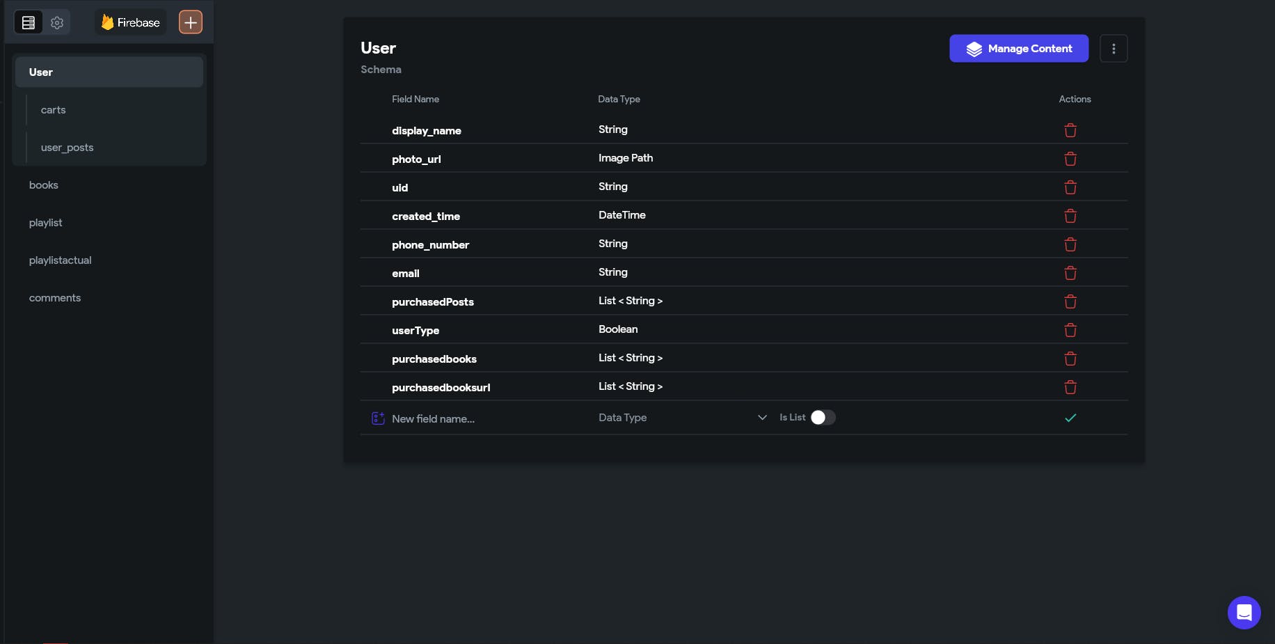Click the Manage Content button
Image resolution: width=1275 pixels, height=644 pixels.
(x=1019, y=49)
